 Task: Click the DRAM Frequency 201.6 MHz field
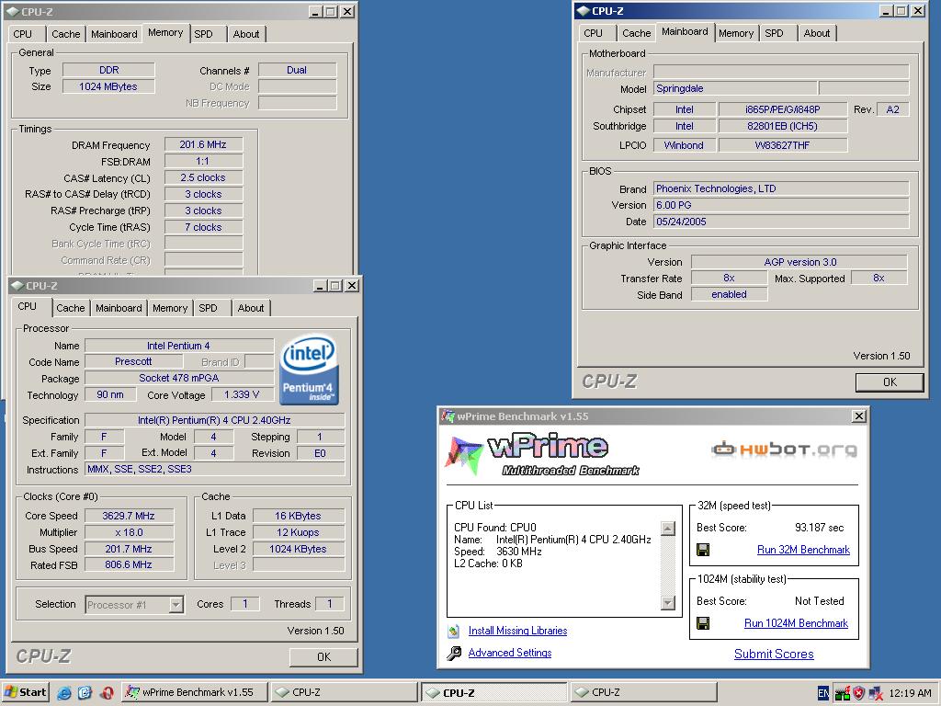(x=203, y=144)
